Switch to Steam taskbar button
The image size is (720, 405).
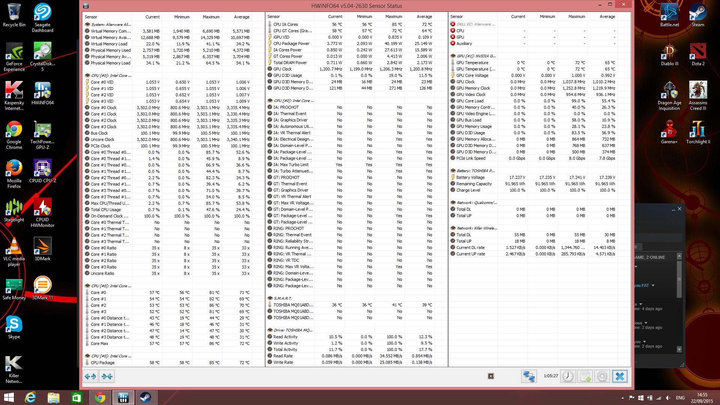pyautogui.click(x=145, y=397)
